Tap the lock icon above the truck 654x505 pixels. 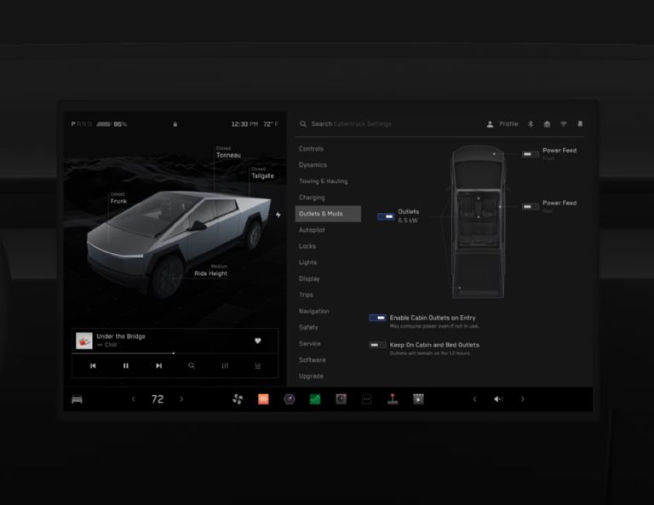click(175, 123)
